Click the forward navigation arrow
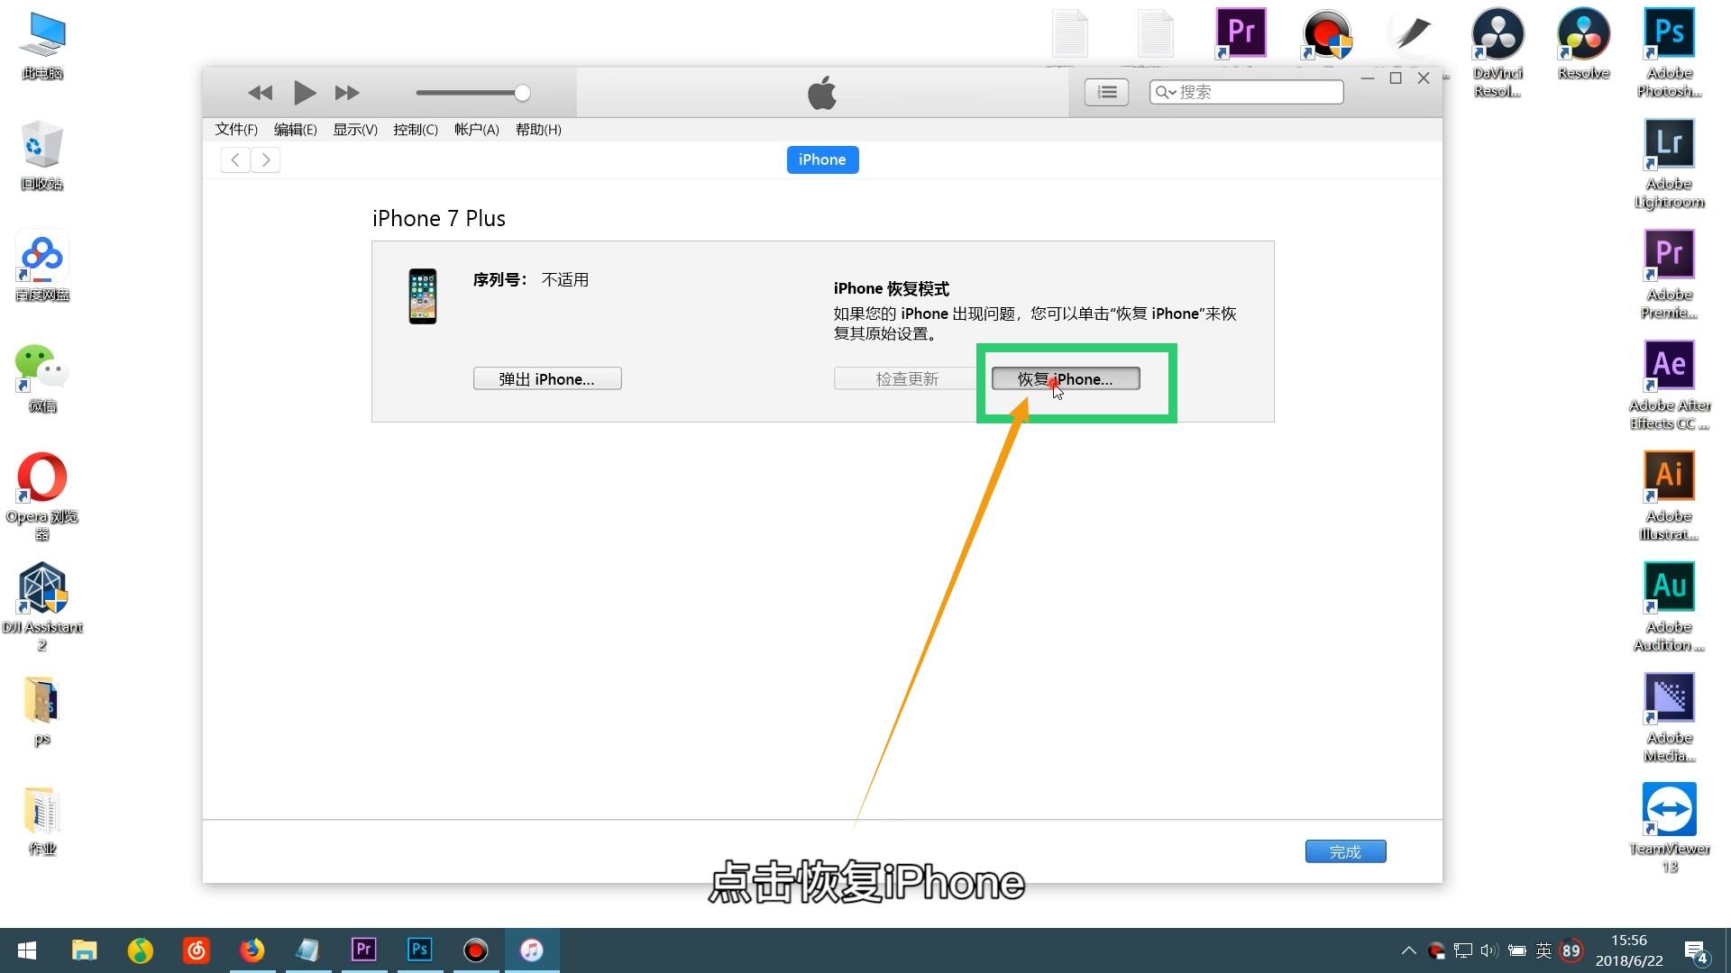 coord(265,159)
